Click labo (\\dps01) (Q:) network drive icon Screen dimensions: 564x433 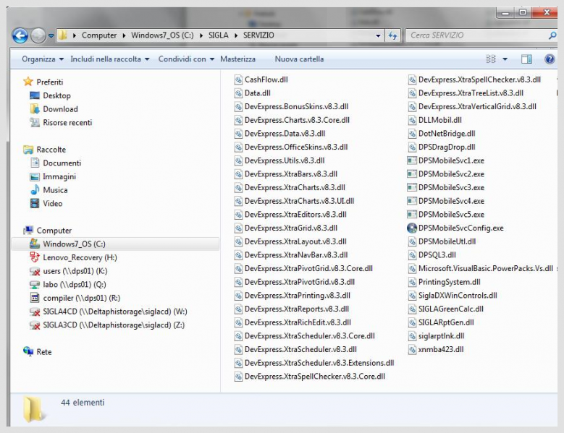[35, 285]
